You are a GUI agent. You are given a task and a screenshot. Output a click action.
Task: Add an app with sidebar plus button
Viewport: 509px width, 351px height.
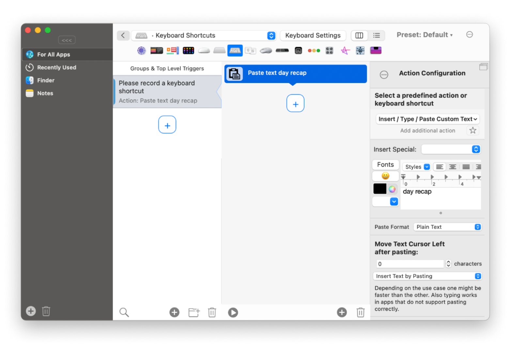[x=31, y=311]
